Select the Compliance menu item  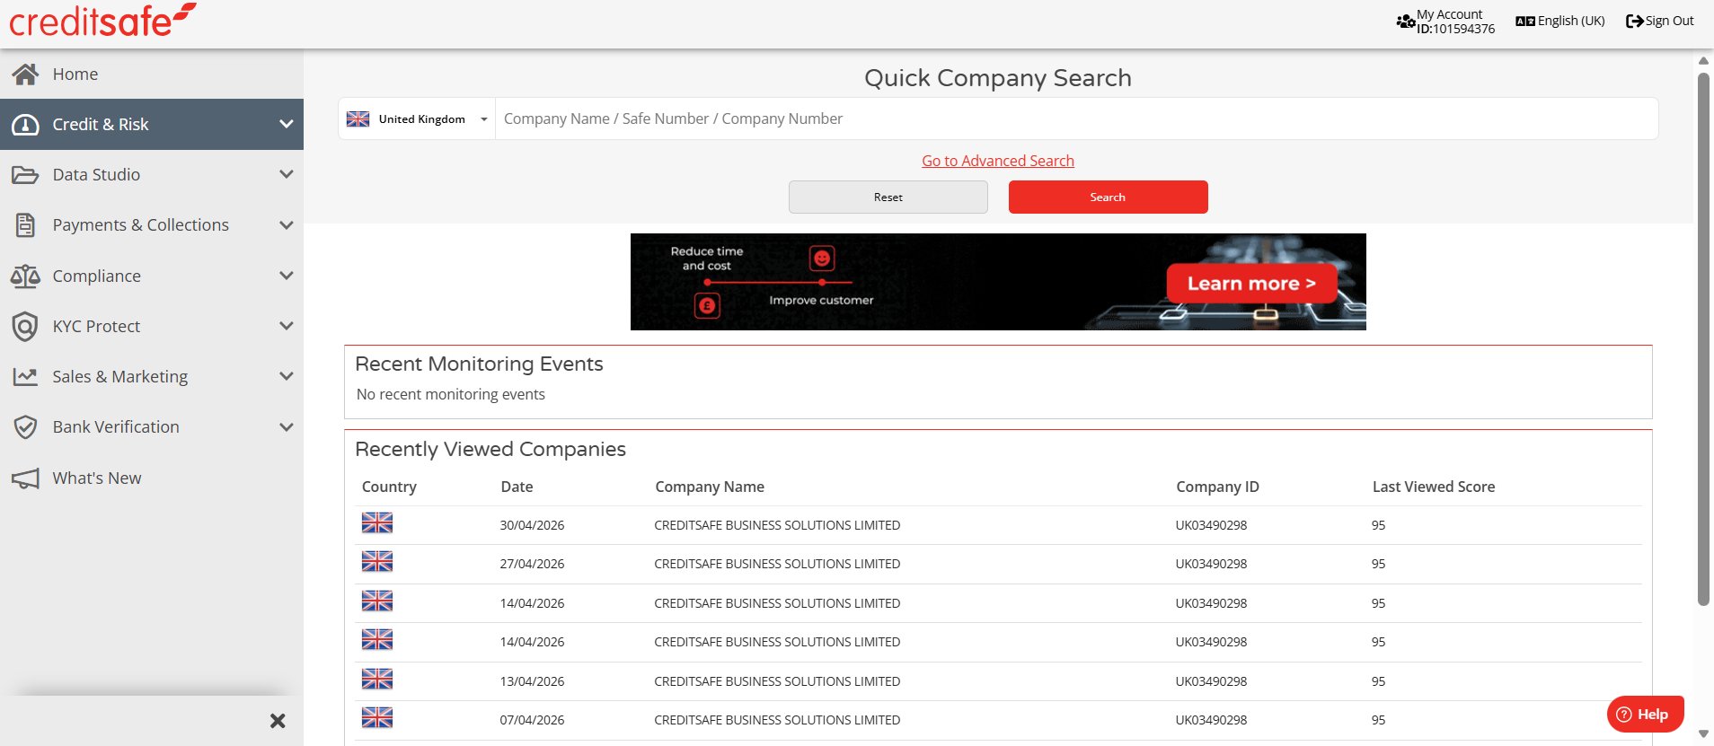[x=152, y=276]
